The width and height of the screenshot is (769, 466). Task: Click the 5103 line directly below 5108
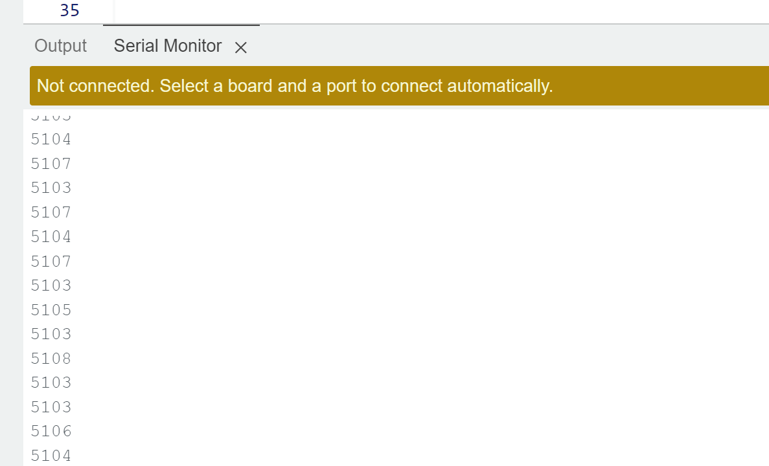[x=51, y=383]
